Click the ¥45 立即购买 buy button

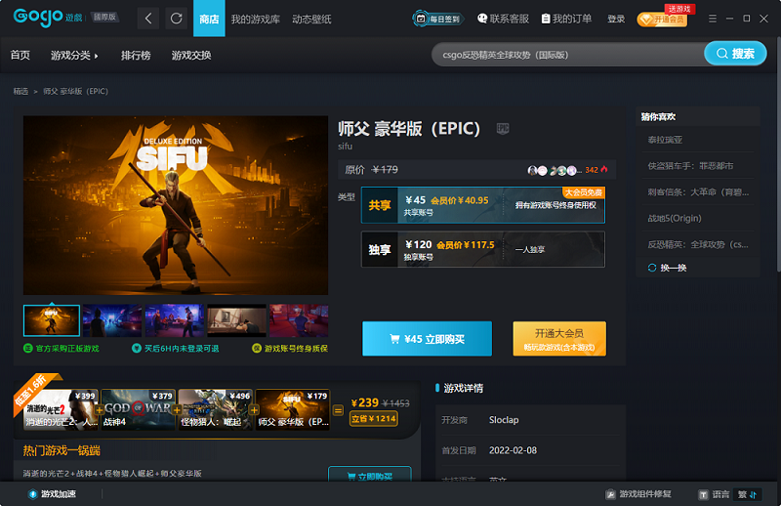coord(427,339)
